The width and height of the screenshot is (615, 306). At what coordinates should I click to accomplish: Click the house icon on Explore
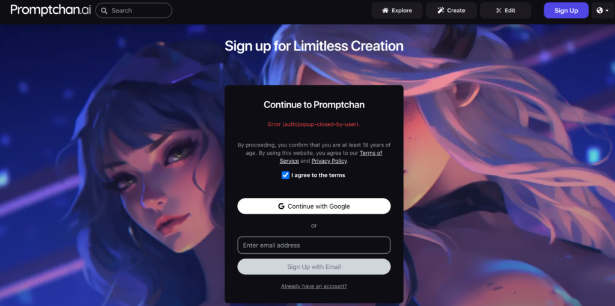click(x=385, y=11)
